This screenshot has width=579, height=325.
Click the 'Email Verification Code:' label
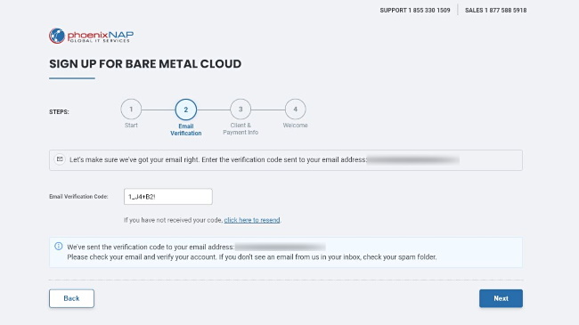pos(78,197)
